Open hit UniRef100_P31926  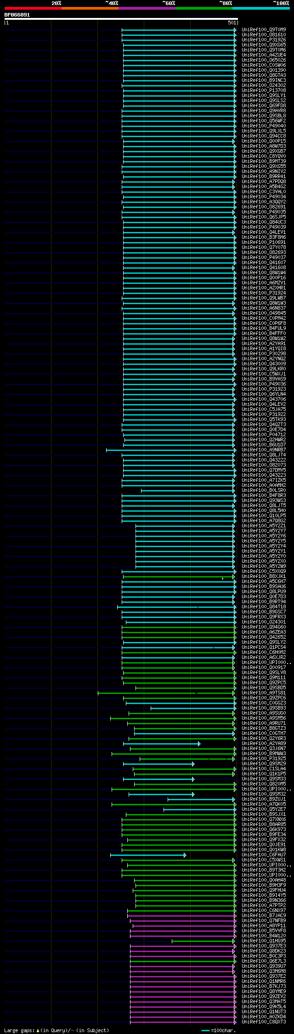click(264, 40)
